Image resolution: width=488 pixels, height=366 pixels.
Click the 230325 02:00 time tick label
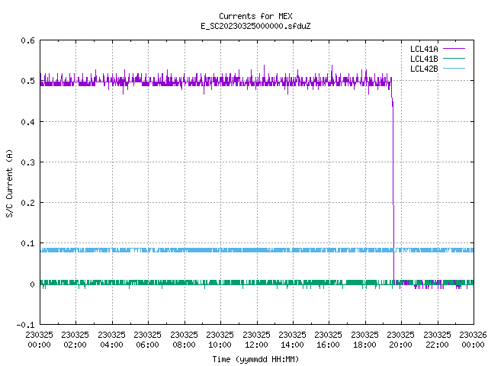pos(75,340)
